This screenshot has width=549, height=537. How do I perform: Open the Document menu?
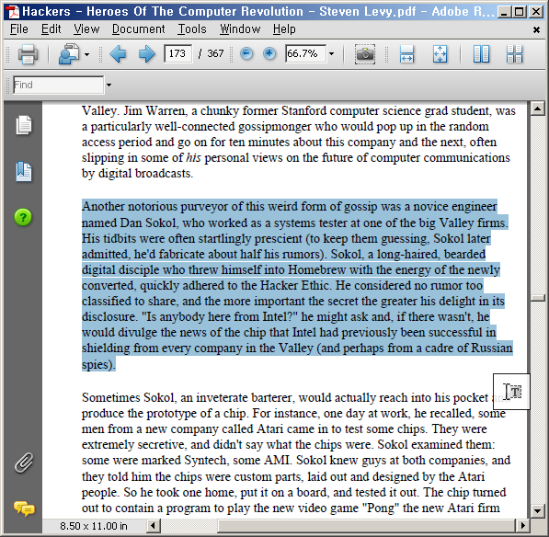click(x=138, y=29)
